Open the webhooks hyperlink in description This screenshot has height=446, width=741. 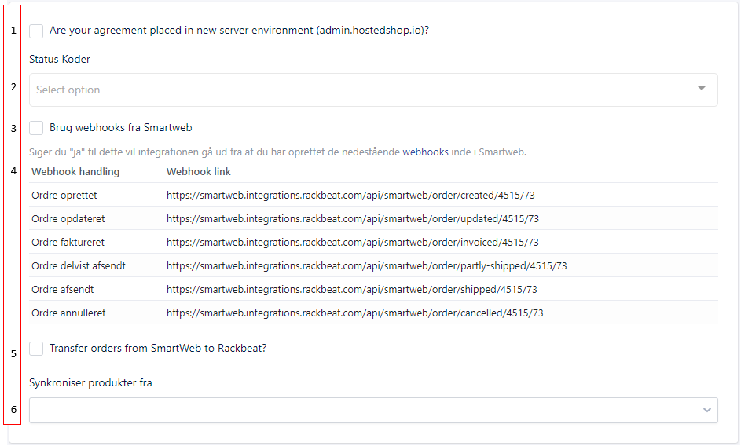[425, 152]
